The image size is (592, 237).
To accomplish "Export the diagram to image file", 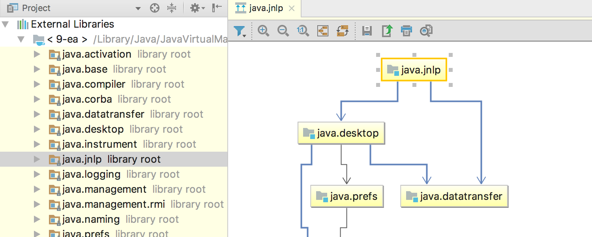I will coord(387,31).
